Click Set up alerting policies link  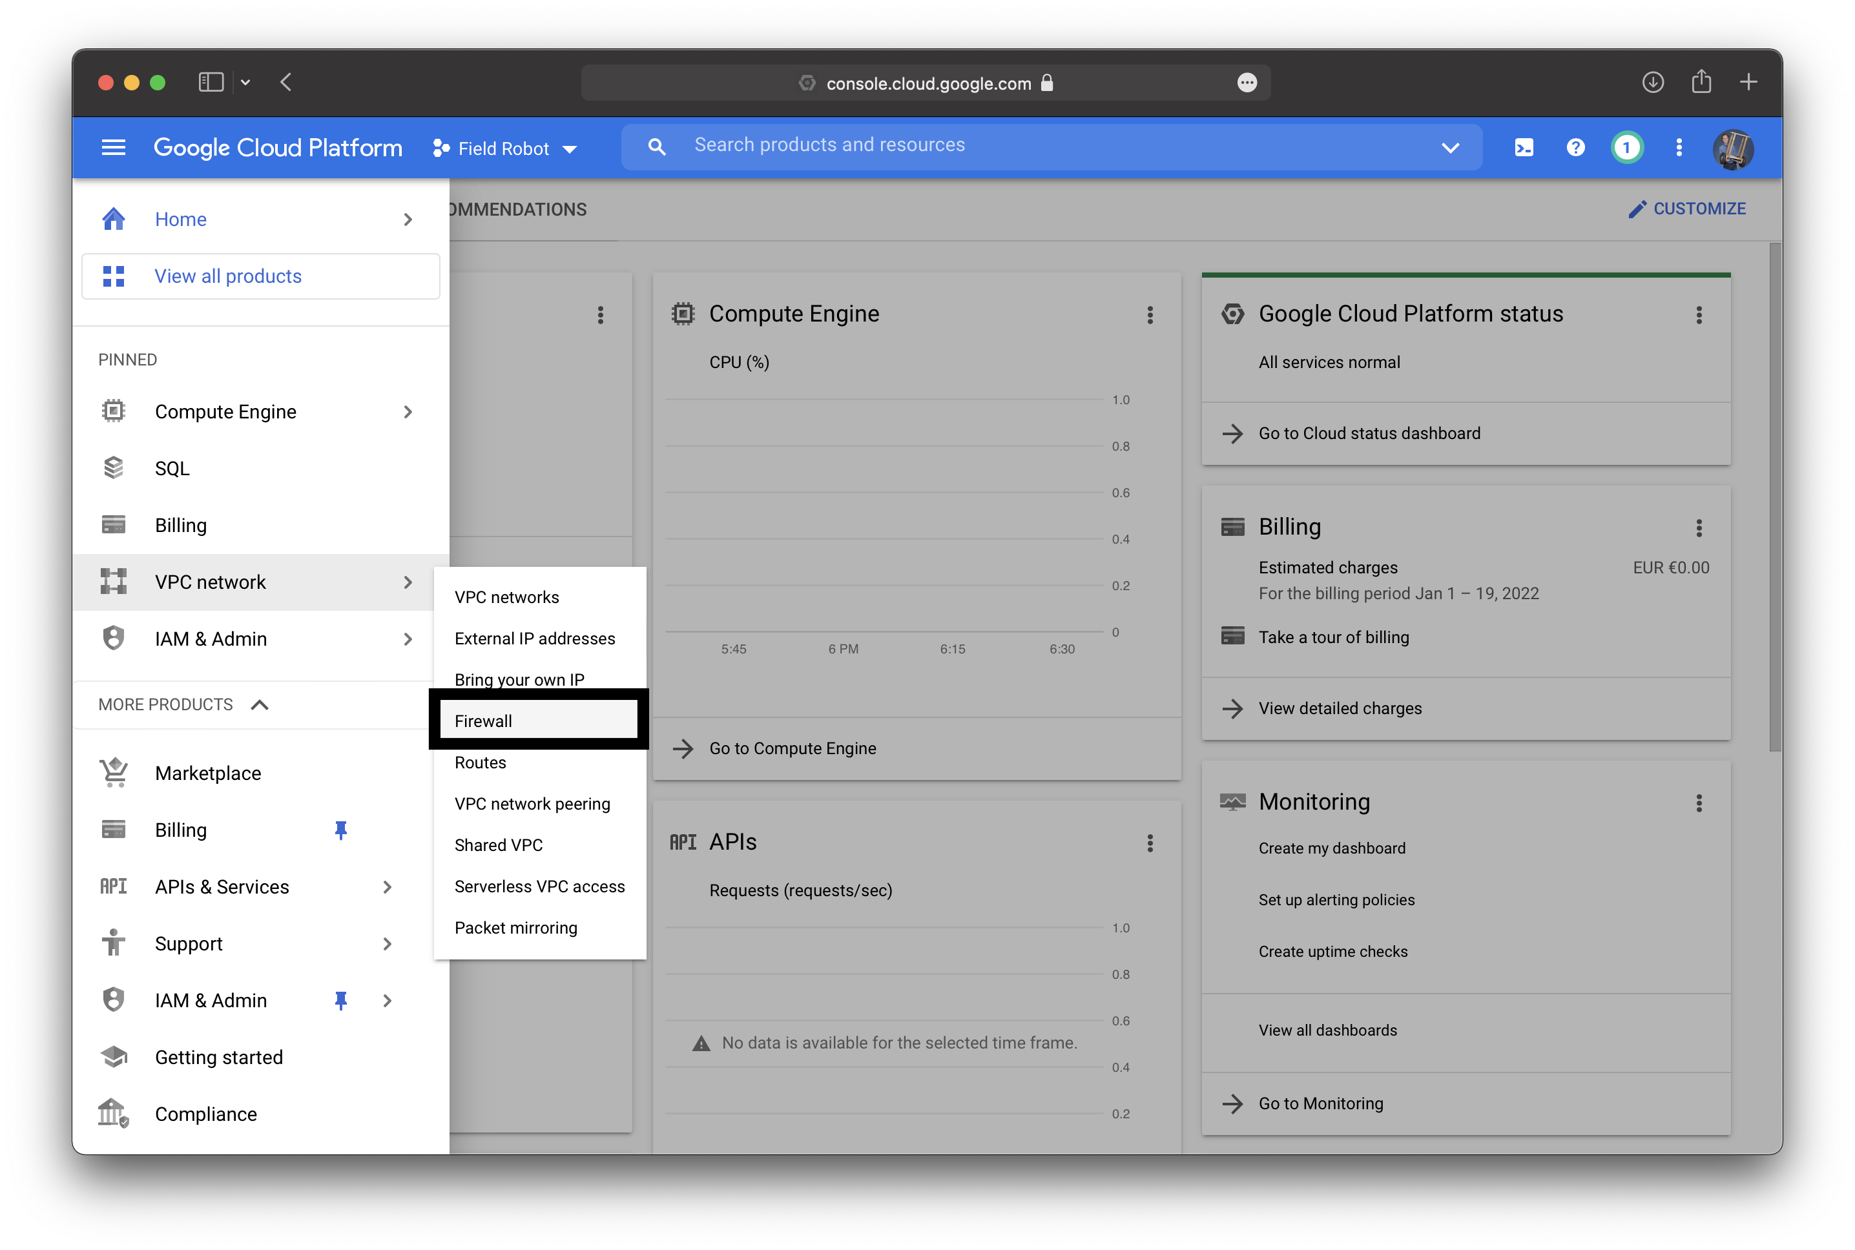click(x=1336, y=900)
